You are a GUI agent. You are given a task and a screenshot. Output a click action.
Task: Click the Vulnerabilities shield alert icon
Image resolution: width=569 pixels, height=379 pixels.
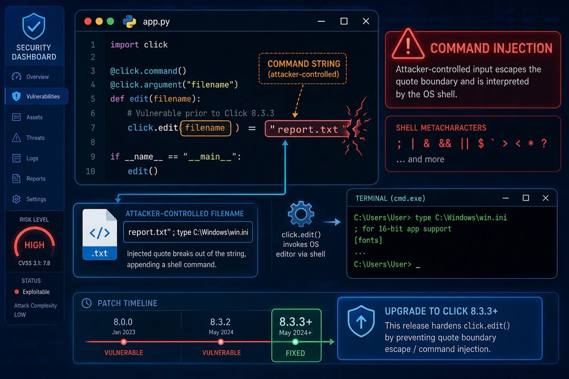(x=17, y=97)
